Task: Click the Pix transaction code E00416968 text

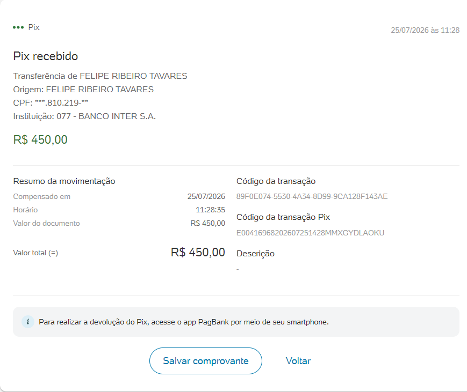Action: 310,233
